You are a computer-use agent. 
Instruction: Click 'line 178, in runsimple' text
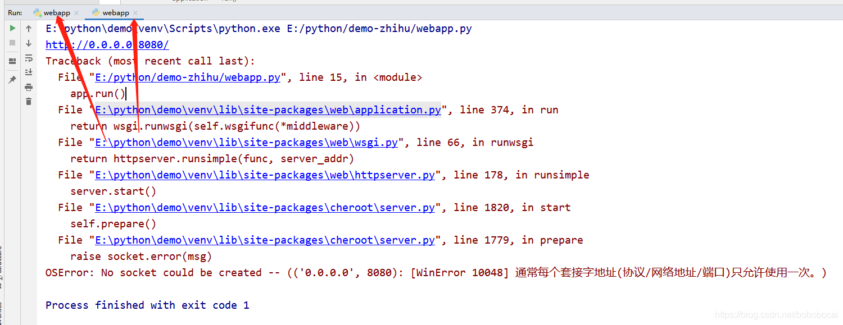coord(522,175)
